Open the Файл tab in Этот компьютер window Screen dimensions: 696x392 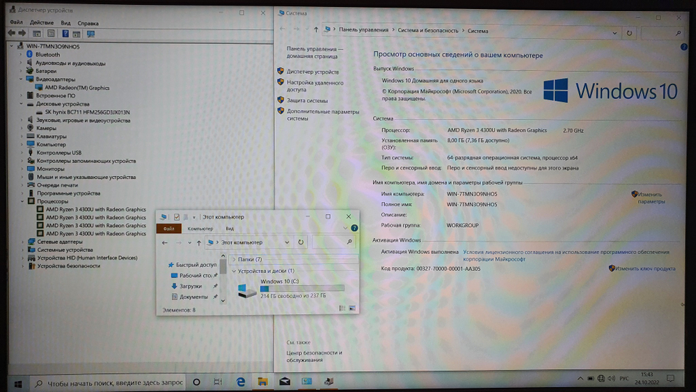[x=168, y=228]
